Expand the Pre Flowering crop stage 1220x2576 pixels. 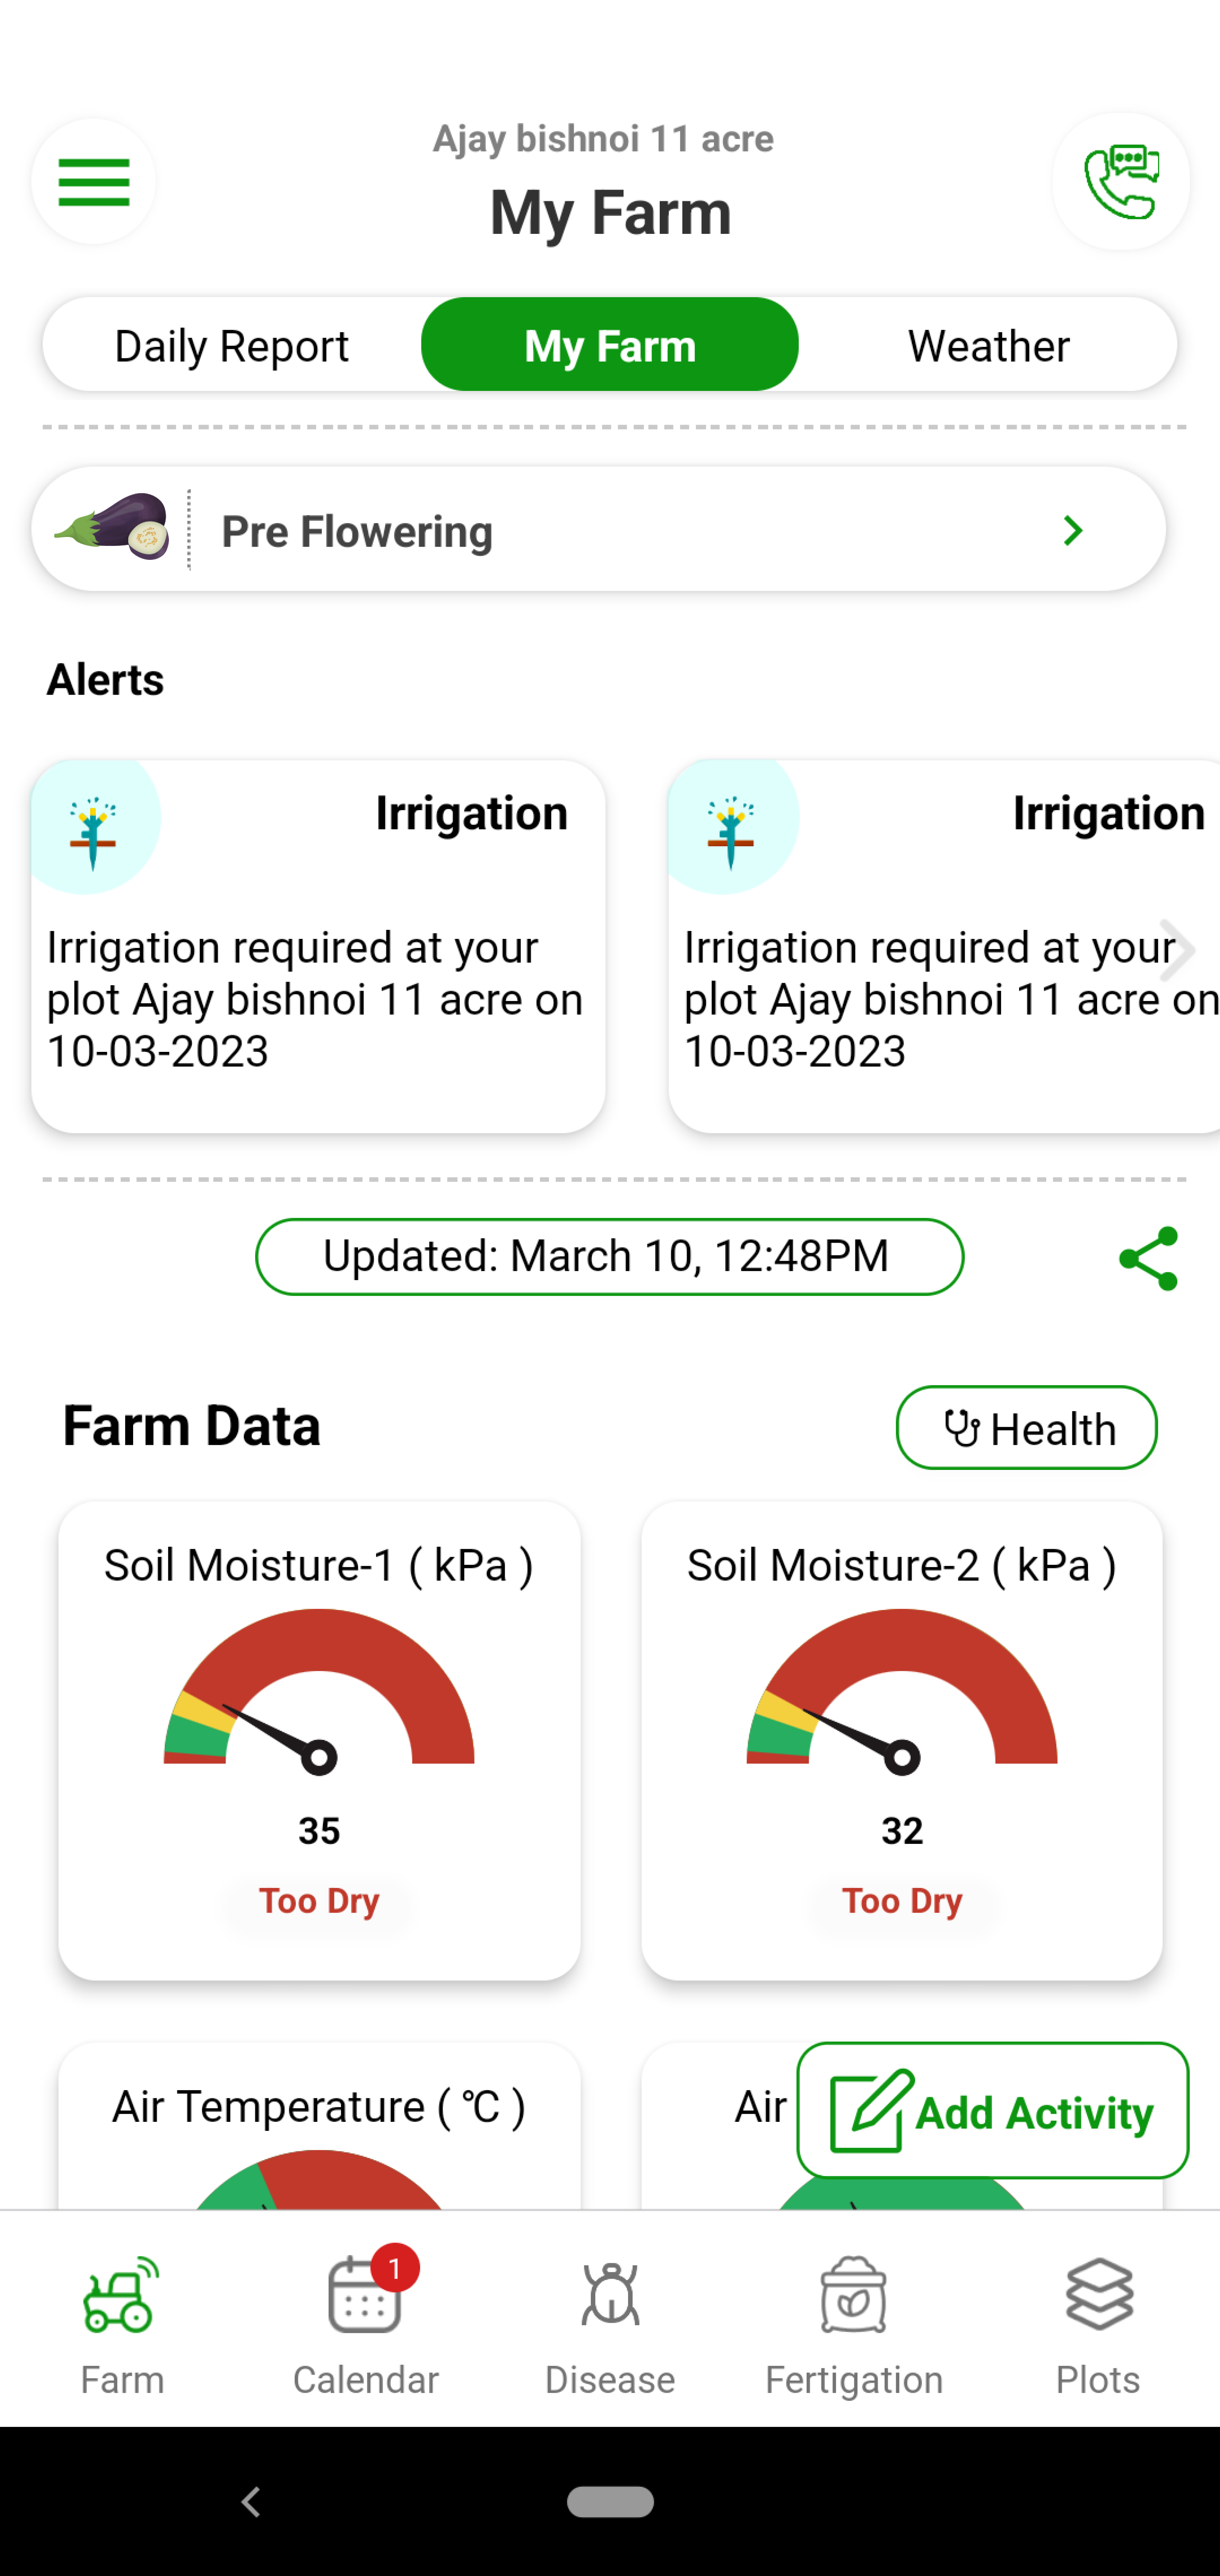[1071, 529]
